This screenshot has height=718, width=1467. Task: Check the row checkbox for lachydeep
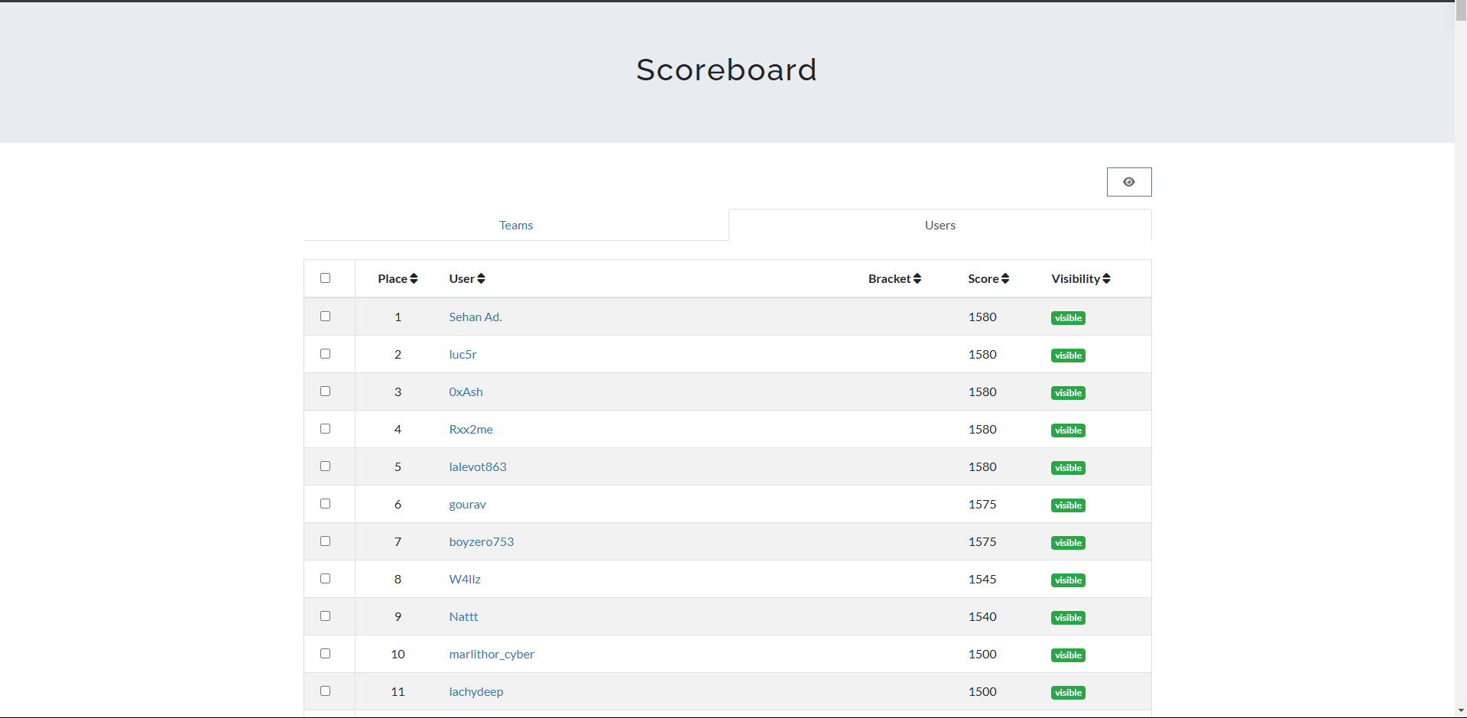pos(326,690)
